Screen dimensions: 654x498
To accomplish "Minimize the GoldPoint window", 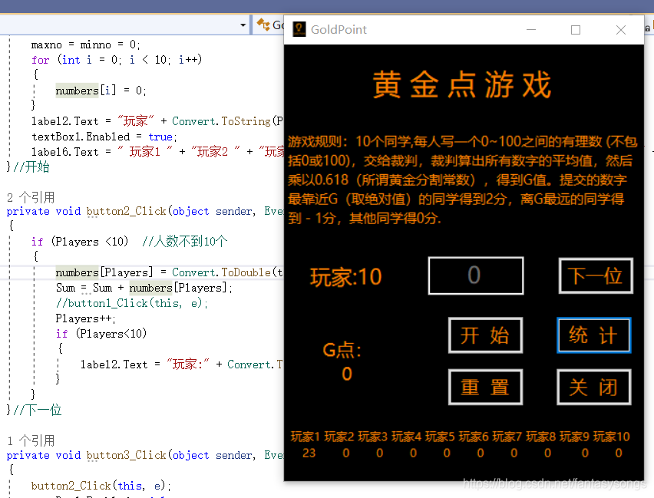I will coord(531,30).
